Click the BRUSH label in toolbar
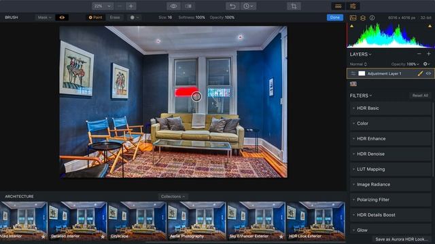435x244 pixels. pos(12,18)
